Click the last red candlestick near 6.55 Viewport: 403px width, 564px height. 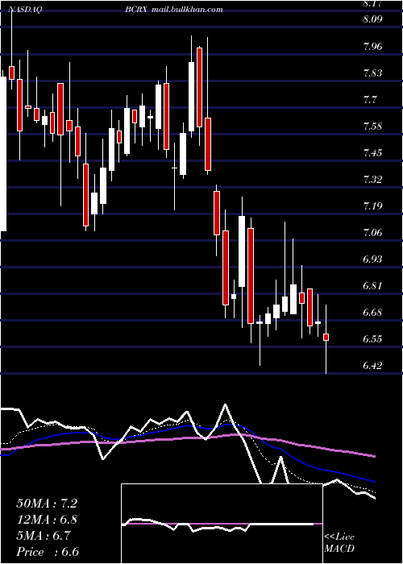click(326, 337)
